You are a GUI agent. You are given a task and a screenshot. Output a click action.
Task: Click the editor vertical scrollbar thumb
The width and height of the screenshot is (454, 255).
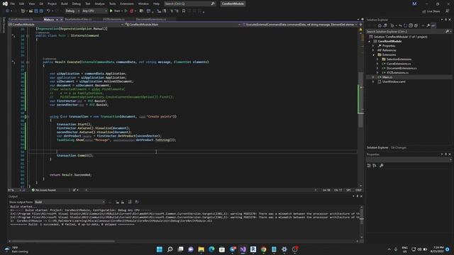click(360, 100)
